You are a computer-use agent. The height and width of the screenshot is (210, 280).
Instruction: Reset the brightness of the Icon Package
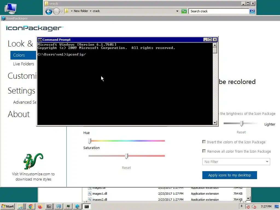241,132
